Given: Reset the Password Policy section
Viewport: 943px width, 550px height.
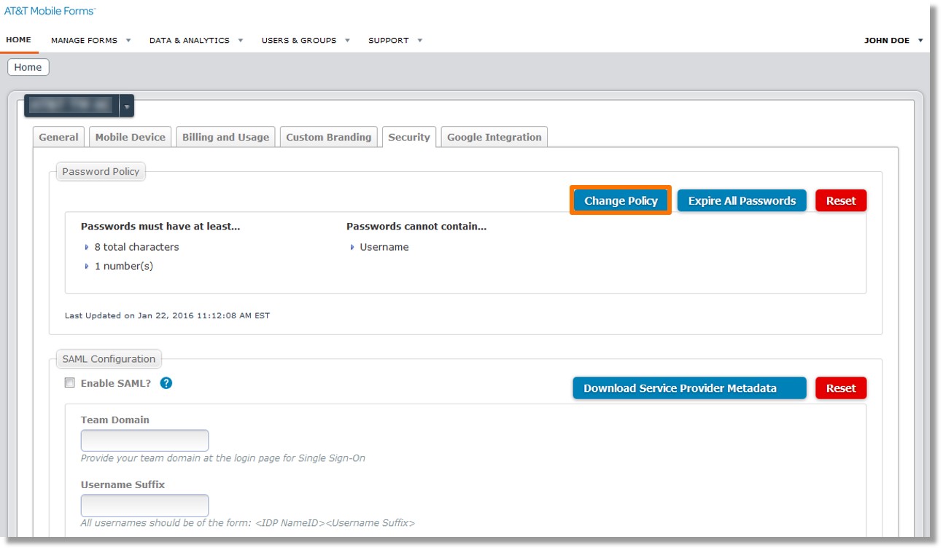Looking at the screenshot, I should [841, 201].
